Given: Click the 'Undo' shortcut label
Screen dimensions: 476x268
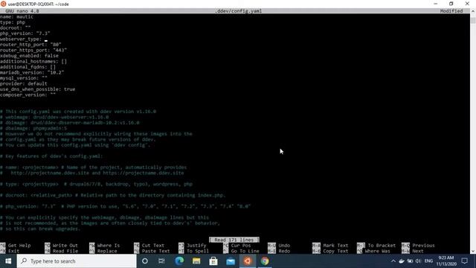Looking at the screenshot, I should click(284, 245).
